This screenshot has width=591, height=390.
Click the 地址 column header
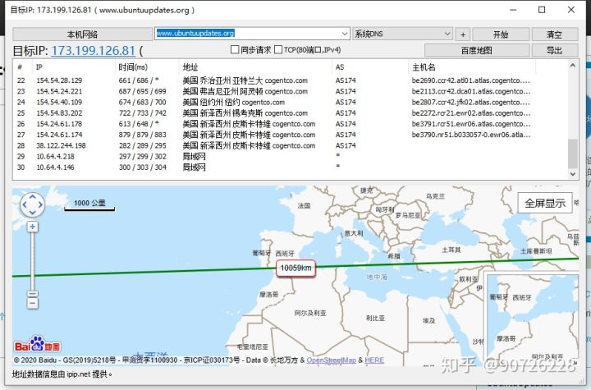coord(254,67)
